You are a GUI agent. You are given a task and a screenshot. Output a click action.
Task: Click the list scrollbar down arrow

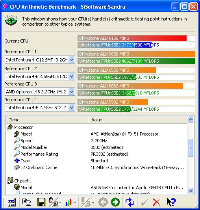click(191, 191)
